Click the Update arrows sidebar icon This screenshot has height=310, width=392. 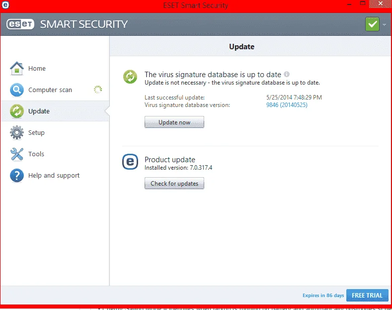coord(17,111)
